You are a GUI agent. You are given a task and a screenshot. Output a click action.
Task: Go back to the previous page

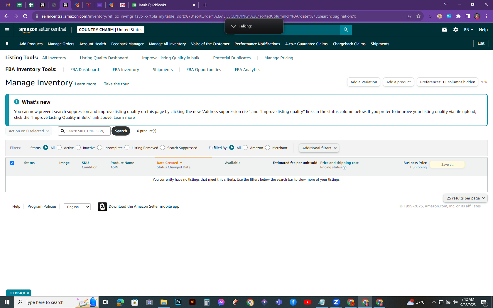pos(6,16)
